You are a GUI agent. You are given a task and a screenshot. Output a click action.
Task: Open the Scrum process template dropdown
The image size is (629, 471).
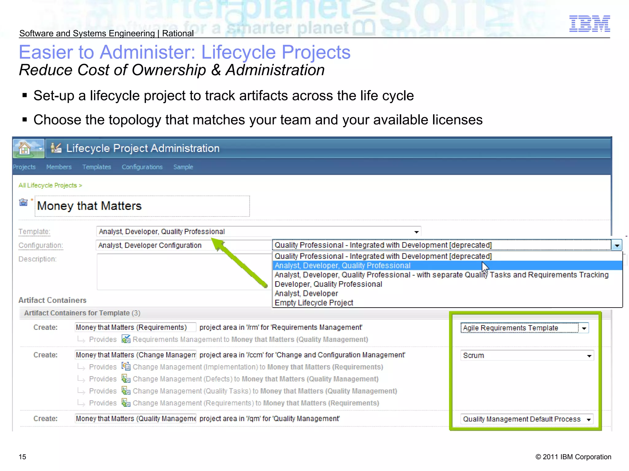pos(527,355)
